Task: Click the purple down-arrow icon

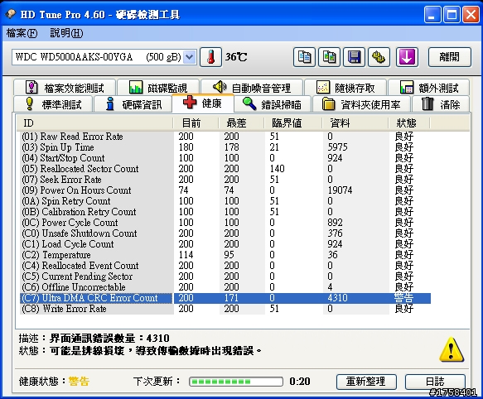Action: click(x=407, y=57)
